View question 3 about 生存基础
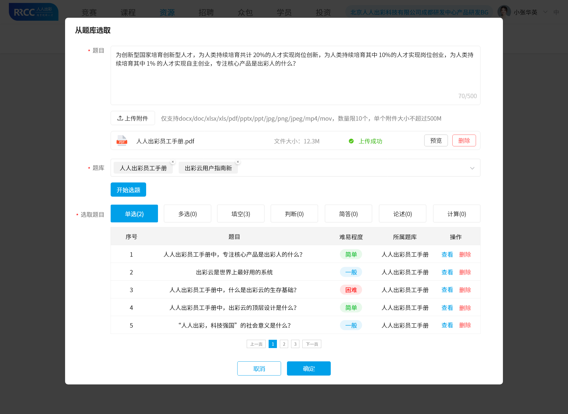568x414 pixels. click(x=447, y=290)
